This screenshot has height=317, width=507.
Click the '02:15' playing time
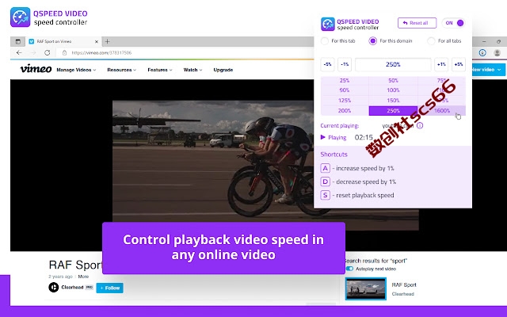(364, 137)
